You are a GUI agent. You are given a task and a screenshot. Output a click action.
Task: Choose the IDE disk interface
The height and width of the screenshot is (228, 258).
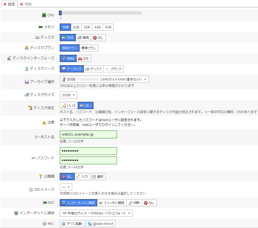[84, 59]
